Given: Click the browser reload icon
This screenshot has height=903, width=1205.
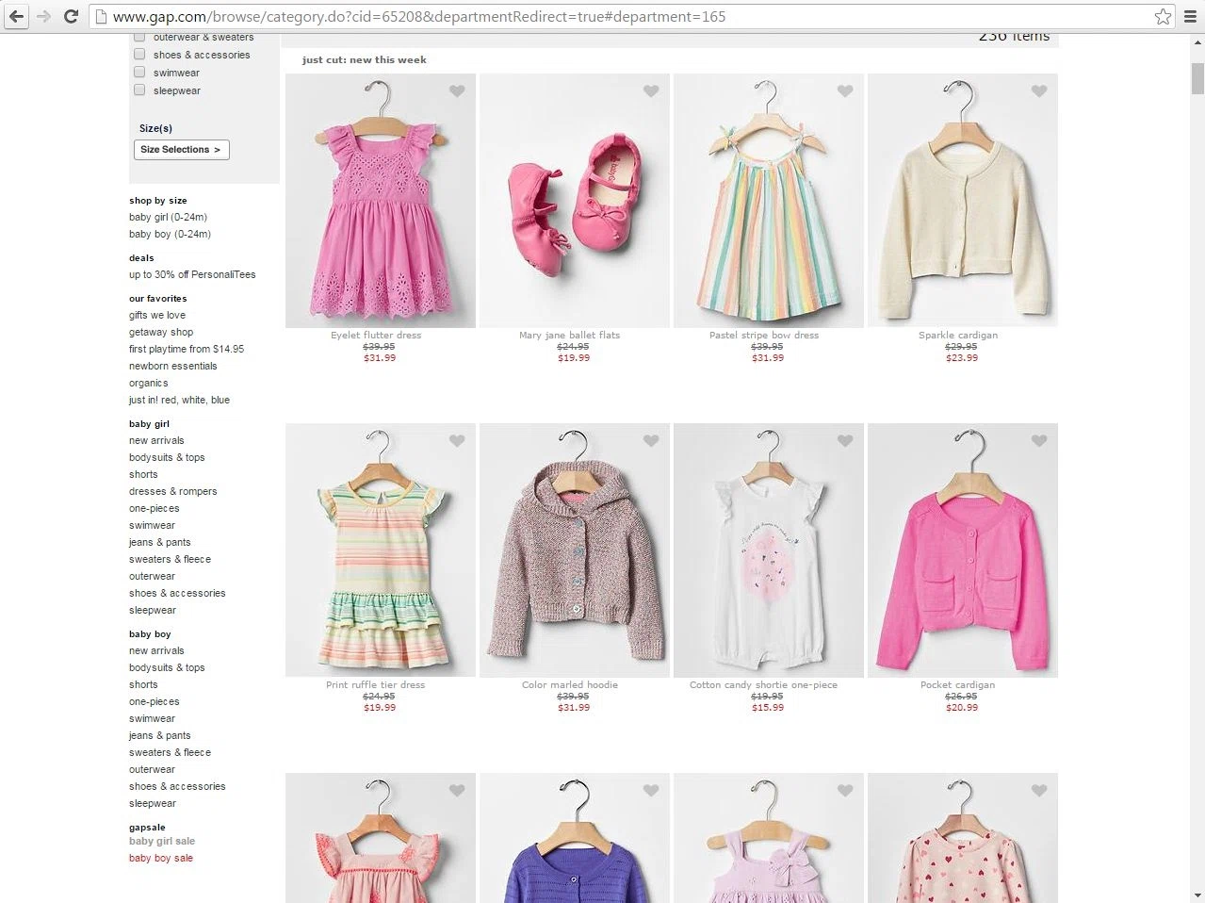Looking at the screenshot, I should pyautogui.click(x=71, y=16).
